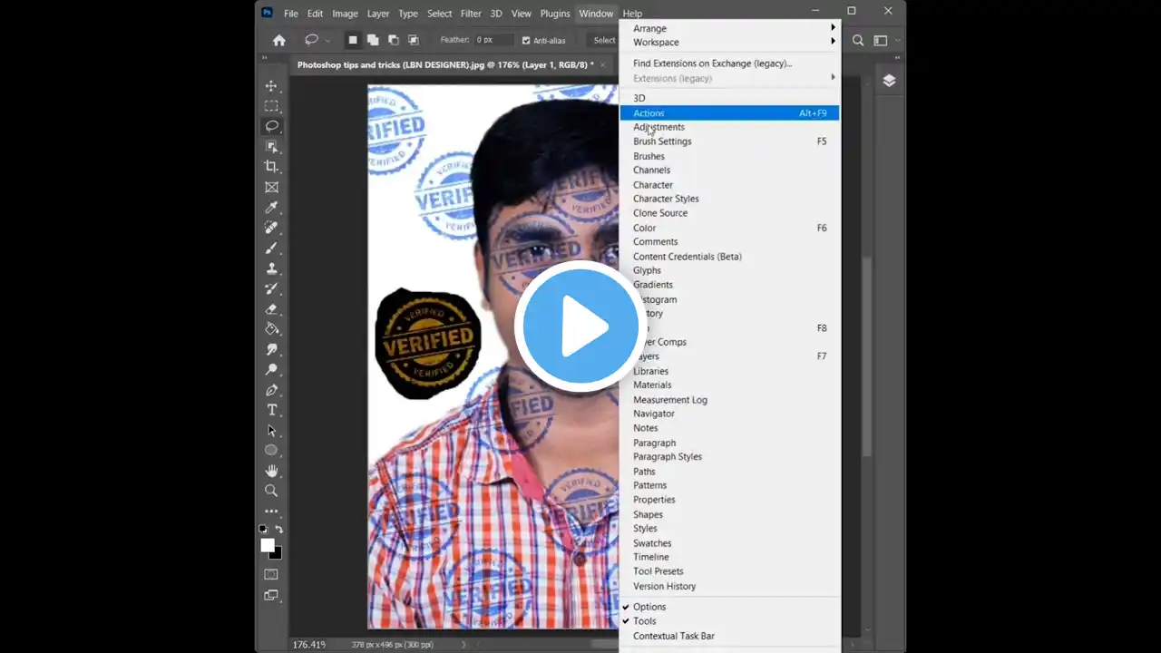The image size is (1161, 653).
Task: Set the background color swatch
Action: (277, 553)
